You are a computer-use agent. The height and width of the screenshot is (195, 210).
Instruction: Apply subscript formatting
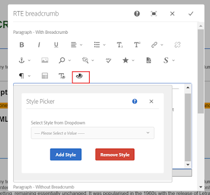[120, 45]
